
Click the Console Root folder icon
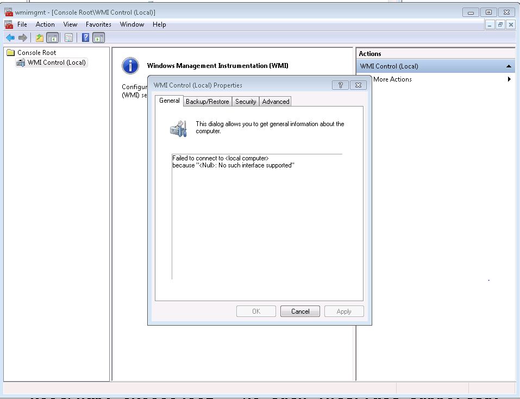tap(11, 52)
